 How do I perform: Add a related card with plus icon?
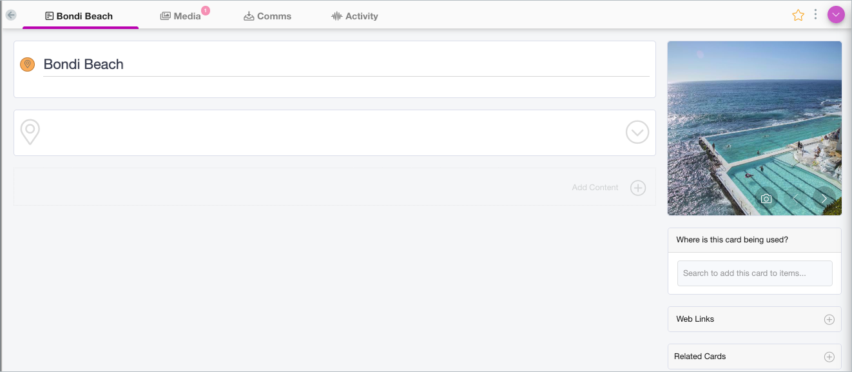829,357
